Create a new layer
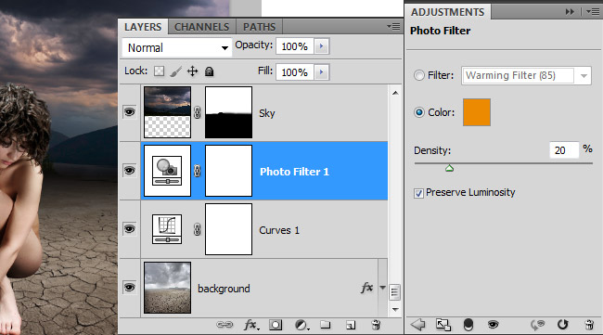603x335 pixels. (351, 325)
